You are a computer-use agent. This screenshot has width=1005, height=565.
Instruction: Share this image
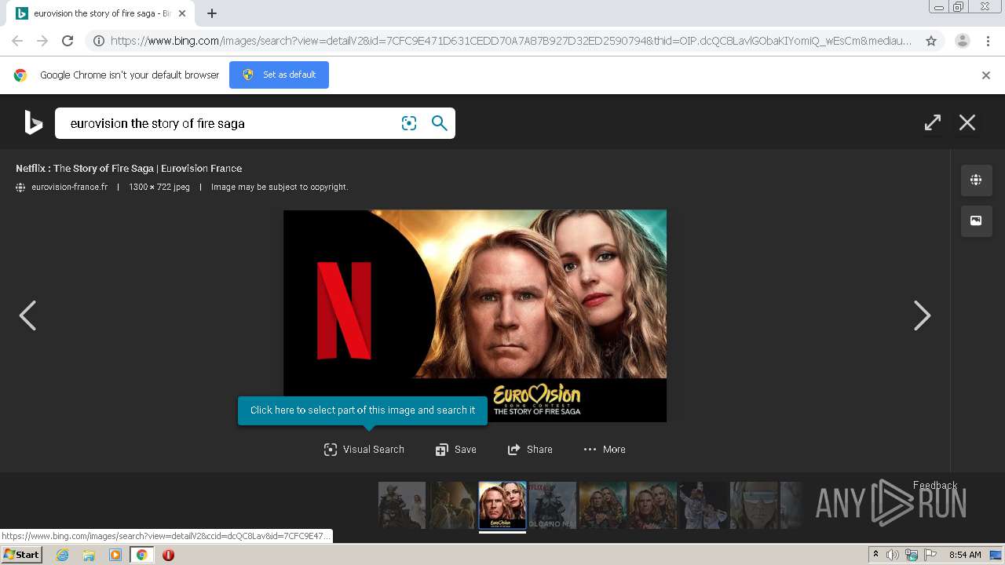[530, 450]
